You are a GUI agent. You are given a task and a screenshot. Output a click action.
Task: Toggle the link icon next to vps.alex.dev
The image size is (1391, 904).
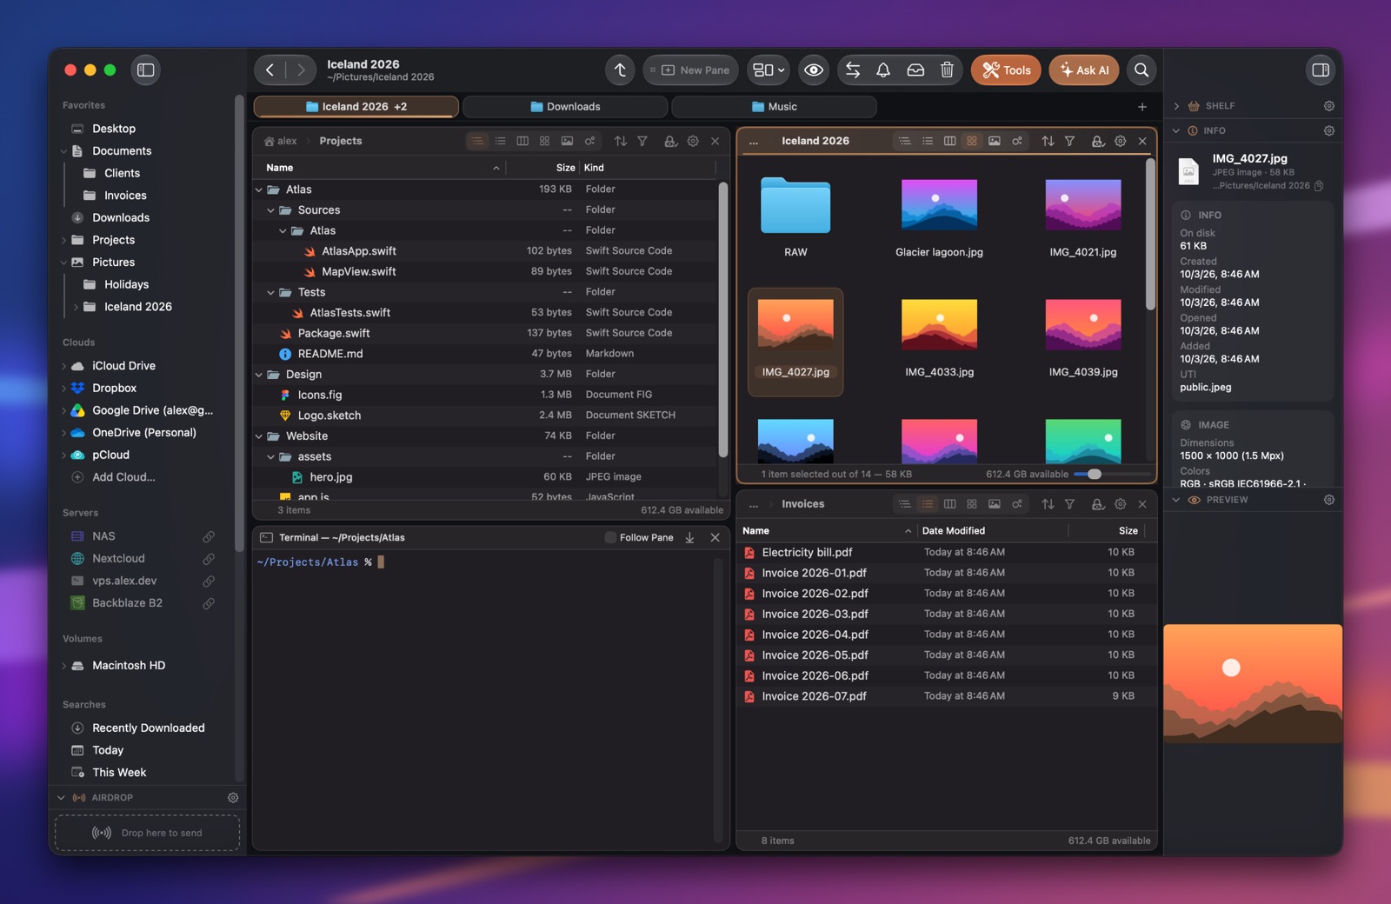pyautogui.click(x=209, y=581)
